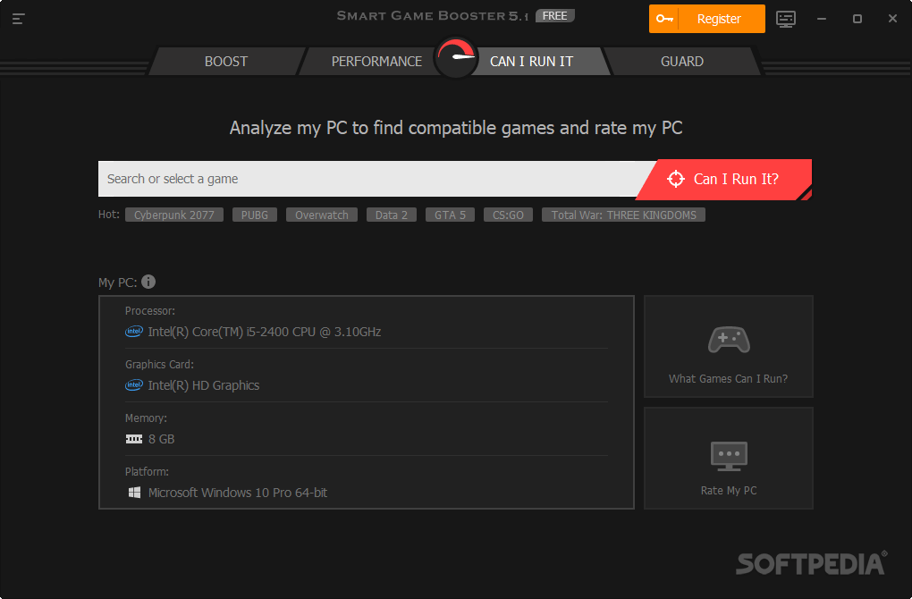Image resolution: width=912 pixels, height=599 pixels.
Task: Open the GUARD tab
Action: click(x=682, y=61)
